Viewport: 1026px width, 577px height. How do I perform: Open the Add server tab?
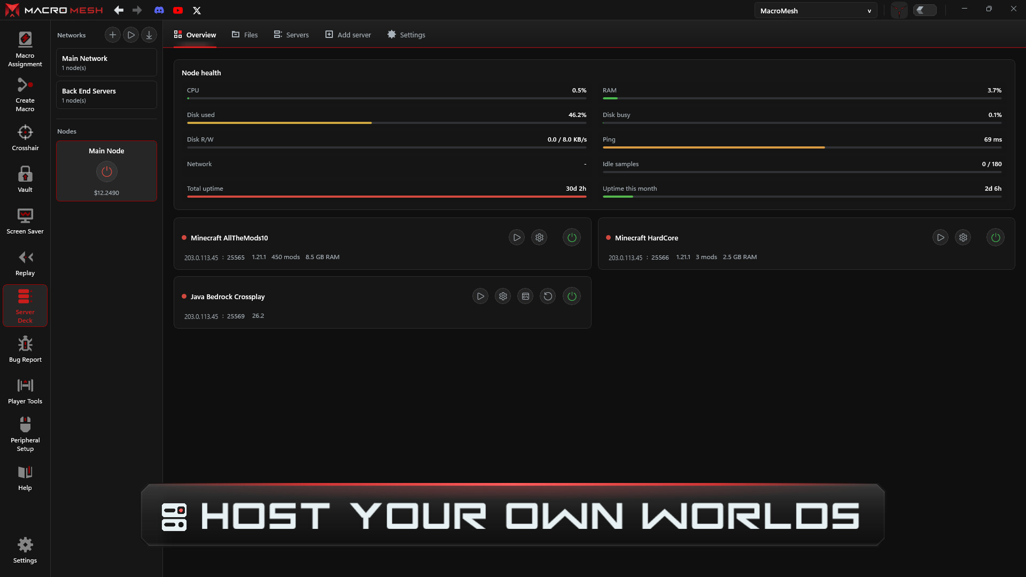(348, 35)
